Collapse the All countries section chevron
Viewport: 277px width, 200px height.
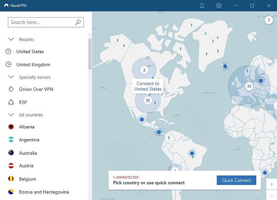(11, 115)
